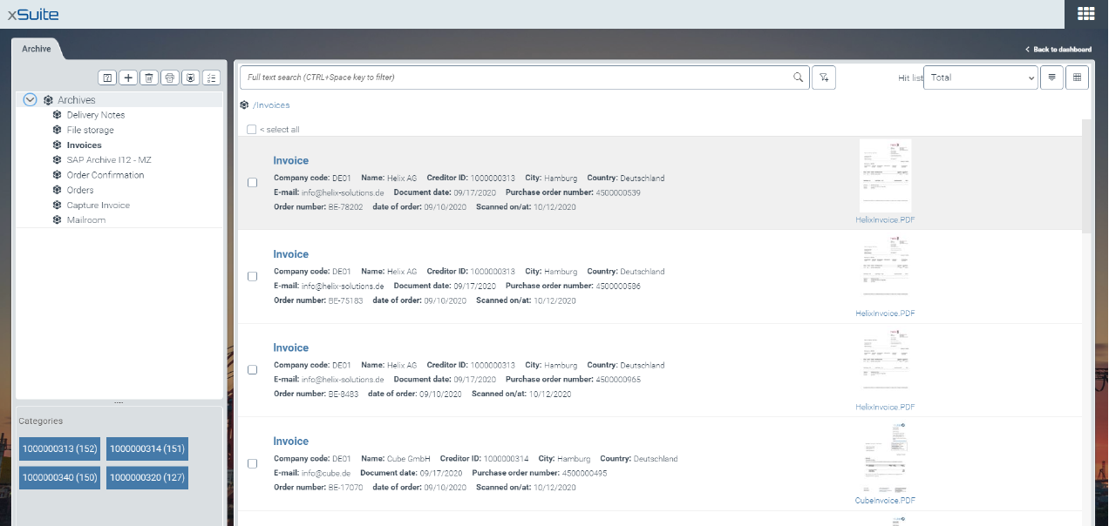Screen dimensions: 1109x526
Task: Click the cube icon beside Delivery Notes
Action: pyautogui.click(x=57, y=115)
